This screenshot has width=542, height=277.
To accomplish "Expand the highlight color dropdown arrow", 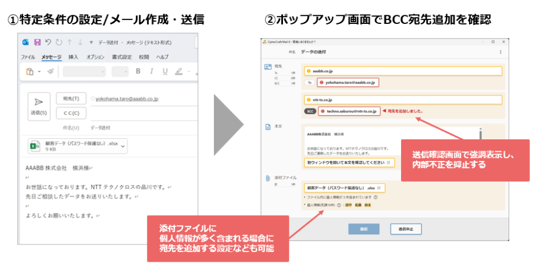I will point(189,71).
